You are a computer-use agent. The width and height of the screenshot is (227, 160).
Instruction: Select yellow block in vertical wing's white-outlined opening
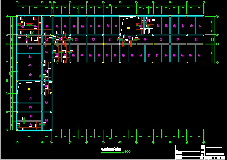pos(29,89)
